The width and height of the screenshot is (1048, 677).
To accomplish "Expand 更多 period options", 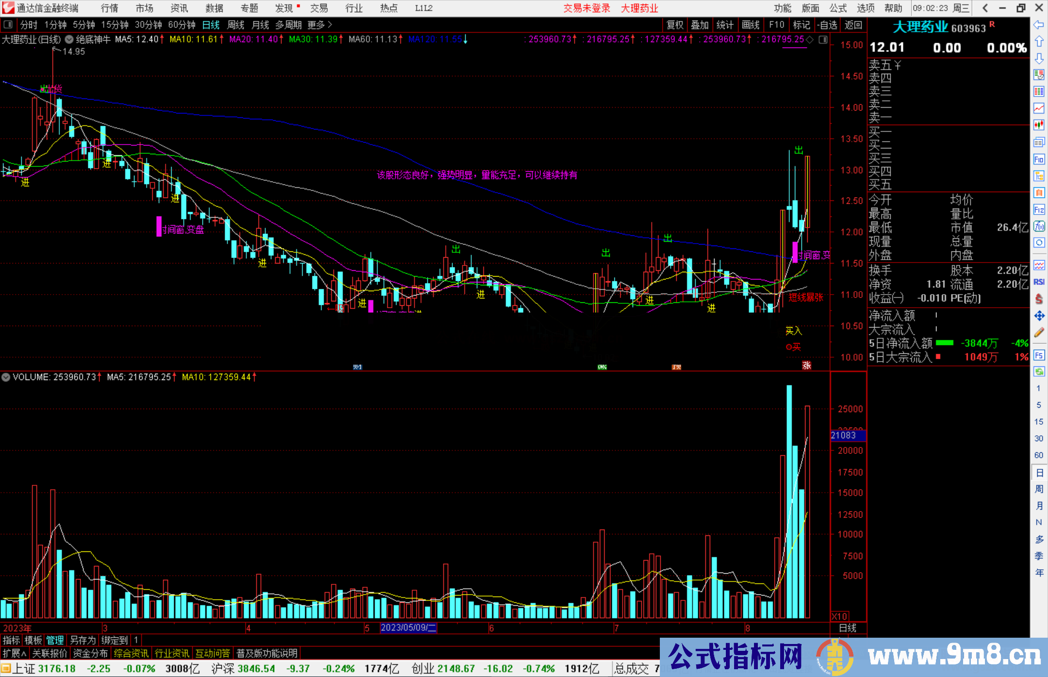I will (320, 25).
